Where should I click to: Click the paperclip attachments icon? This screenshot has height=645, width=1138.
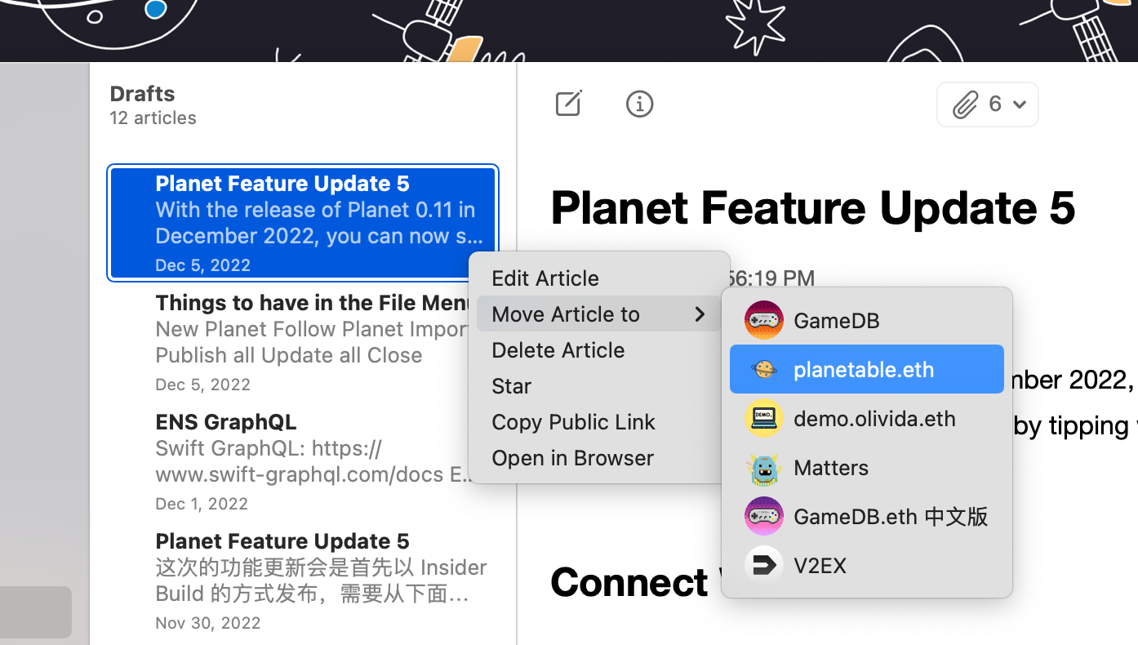coord(966,105)
